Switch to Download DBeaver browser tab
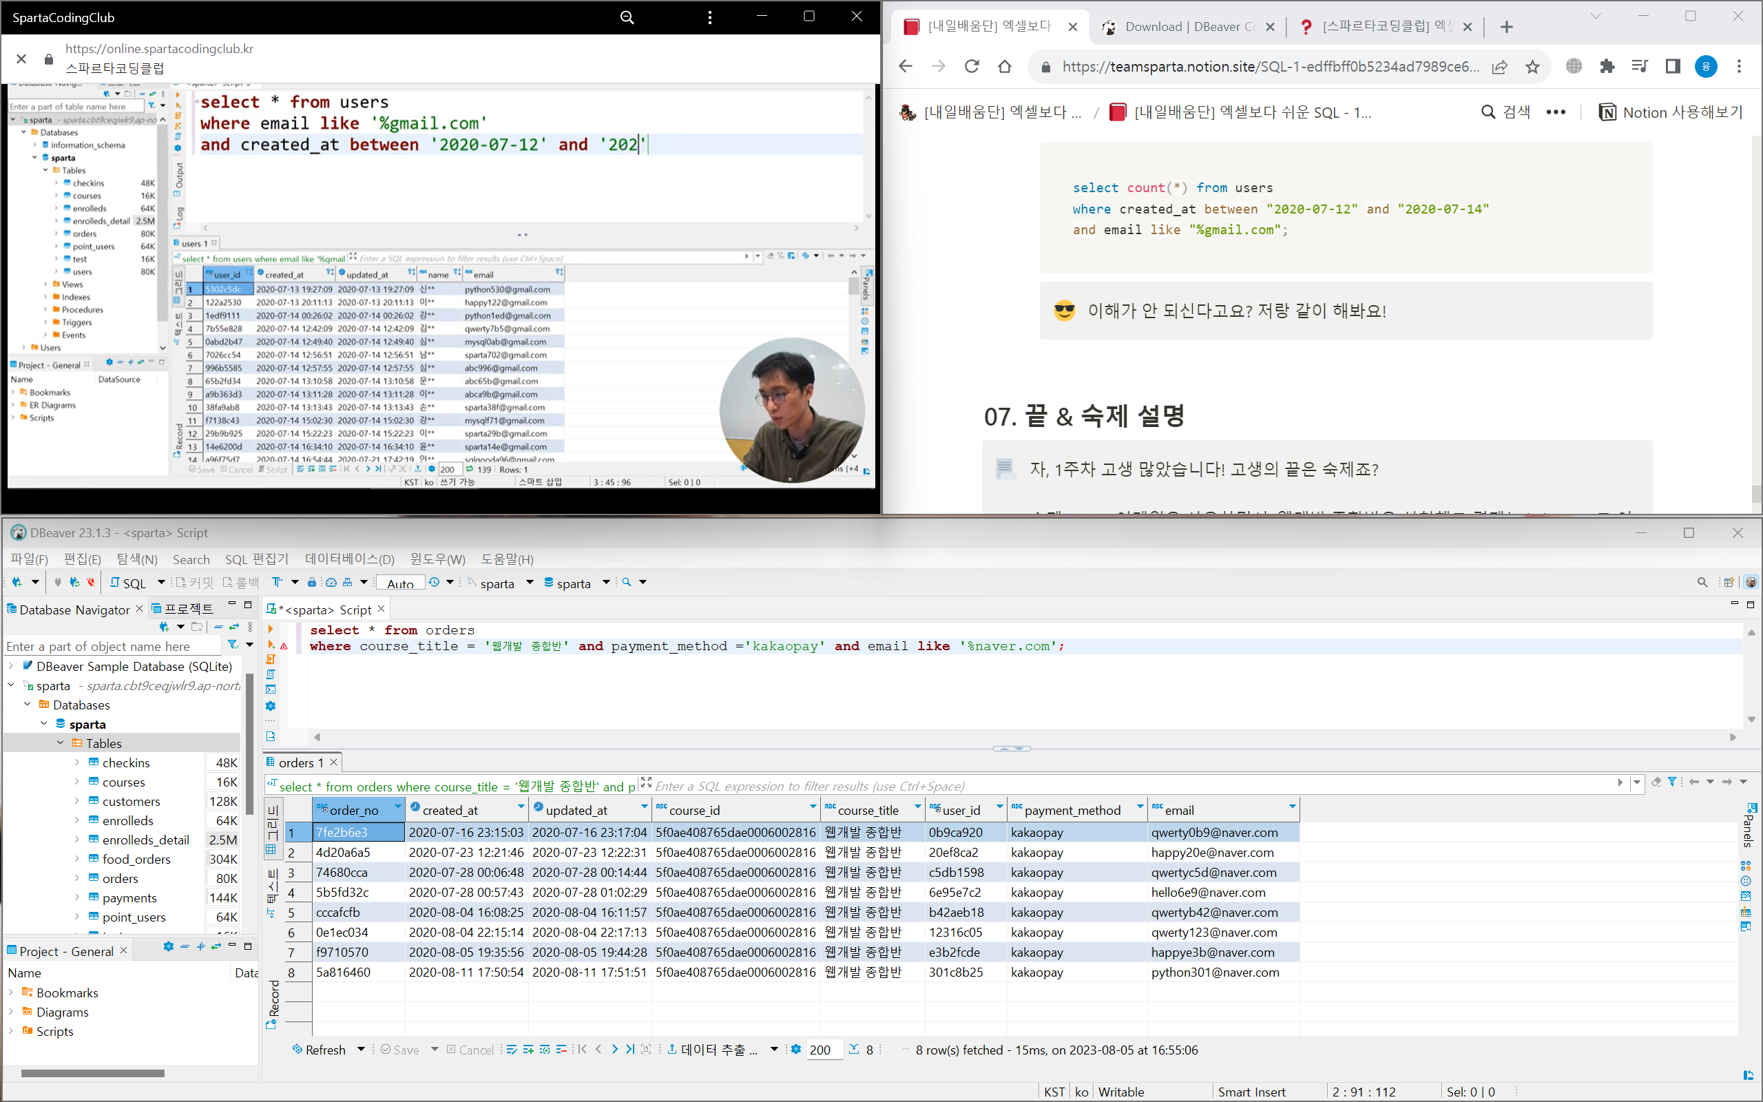Image resolution: width=1763 pixels, height=1102 pixels. pos(1188,27)
